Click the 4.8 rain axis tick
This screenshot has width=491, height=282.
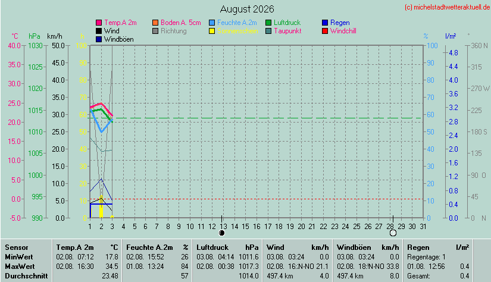click(x=454, y=53)
